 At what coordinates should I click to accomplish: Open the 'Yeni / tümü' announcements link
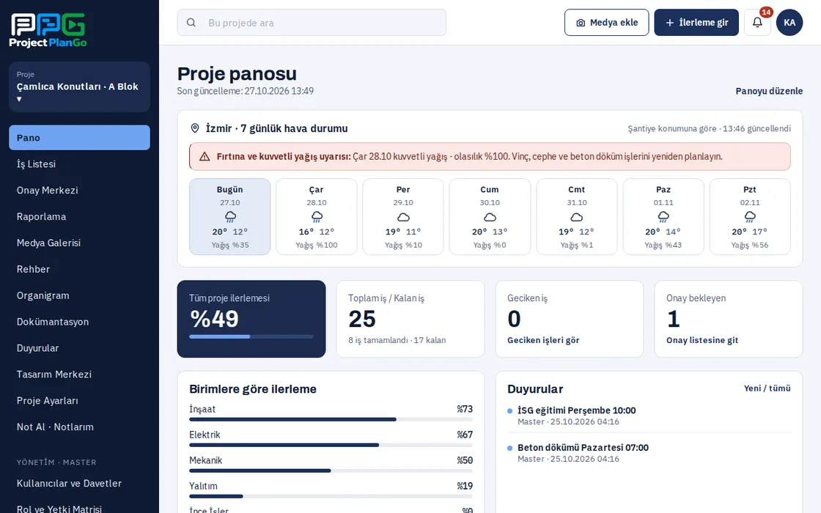(x=767, y=388)
